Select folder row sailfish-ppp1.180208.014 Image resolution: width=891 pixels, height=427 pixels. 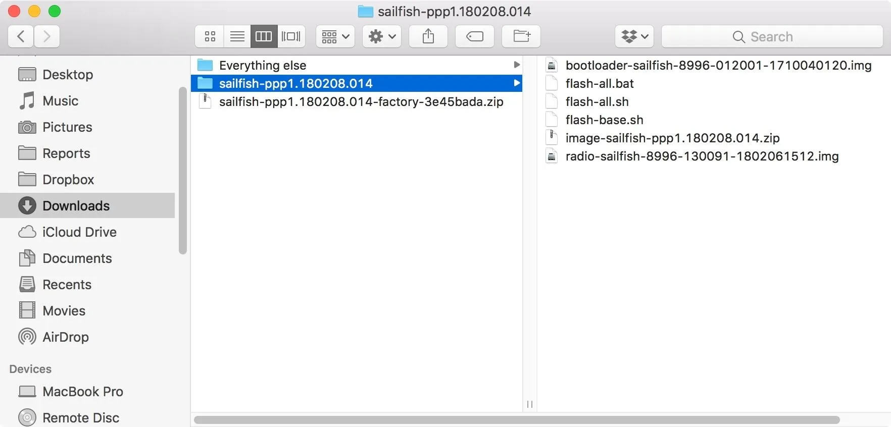coord(357,83)
